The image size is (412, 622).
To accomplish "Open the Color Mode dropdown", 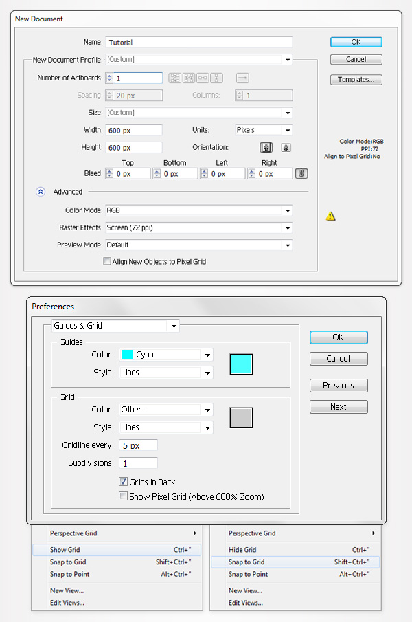I will [x=198, y=210].
